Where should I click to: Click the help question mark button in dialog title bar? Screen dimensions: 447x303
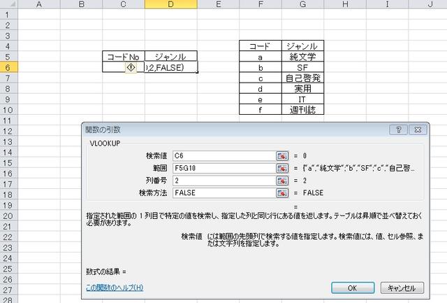tap(399, 130)
